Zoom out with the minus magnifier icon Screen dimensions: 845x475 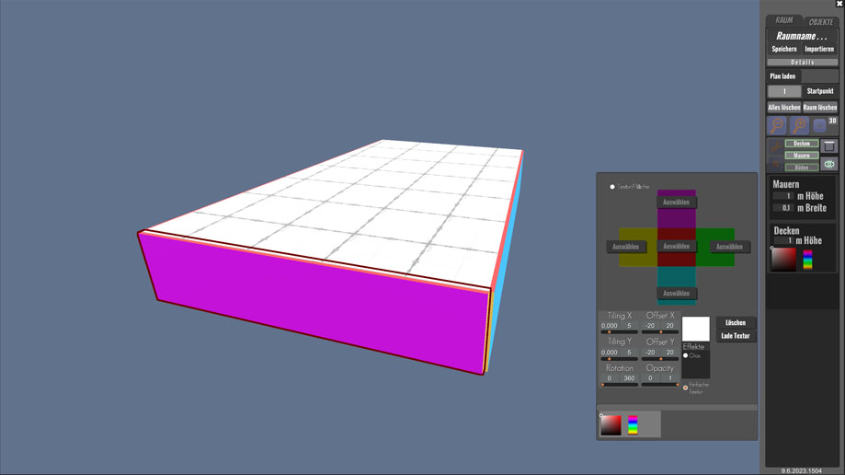[x=777, y=125]
